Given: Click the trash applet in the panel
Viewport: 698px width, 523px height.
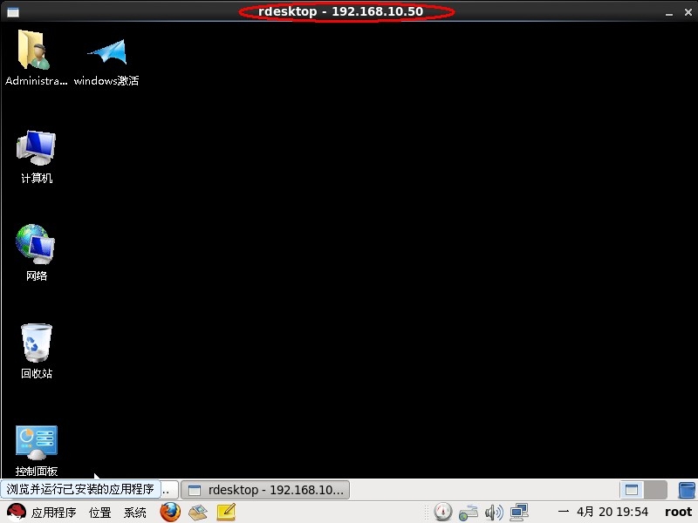Looking at the screenshot, I should (x=687, y=490).
